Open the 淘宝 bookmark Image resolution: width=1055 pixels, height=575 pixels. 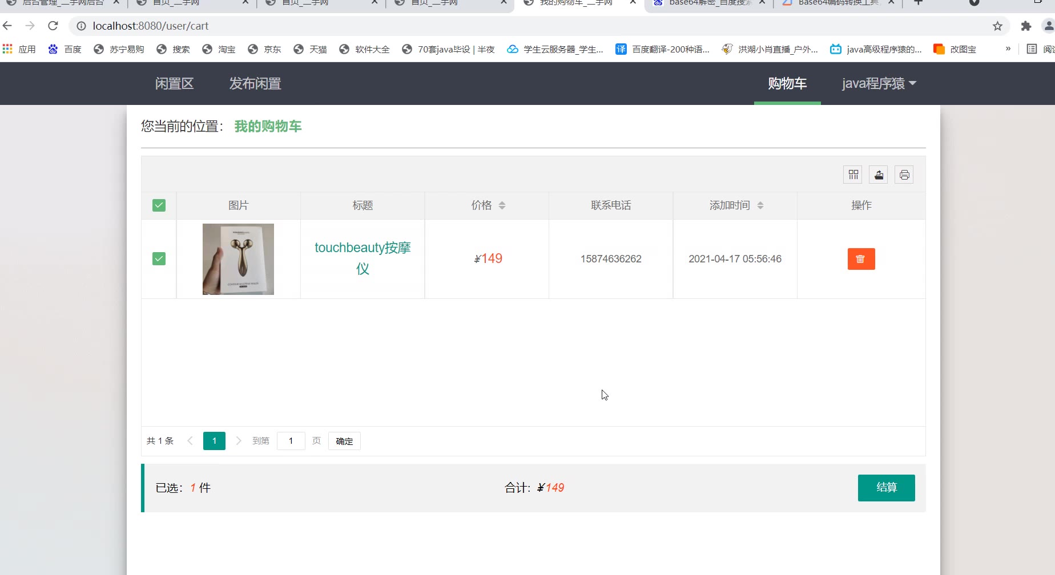(219, 49)
